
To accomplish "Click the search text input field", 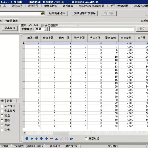I will [92, 29].
